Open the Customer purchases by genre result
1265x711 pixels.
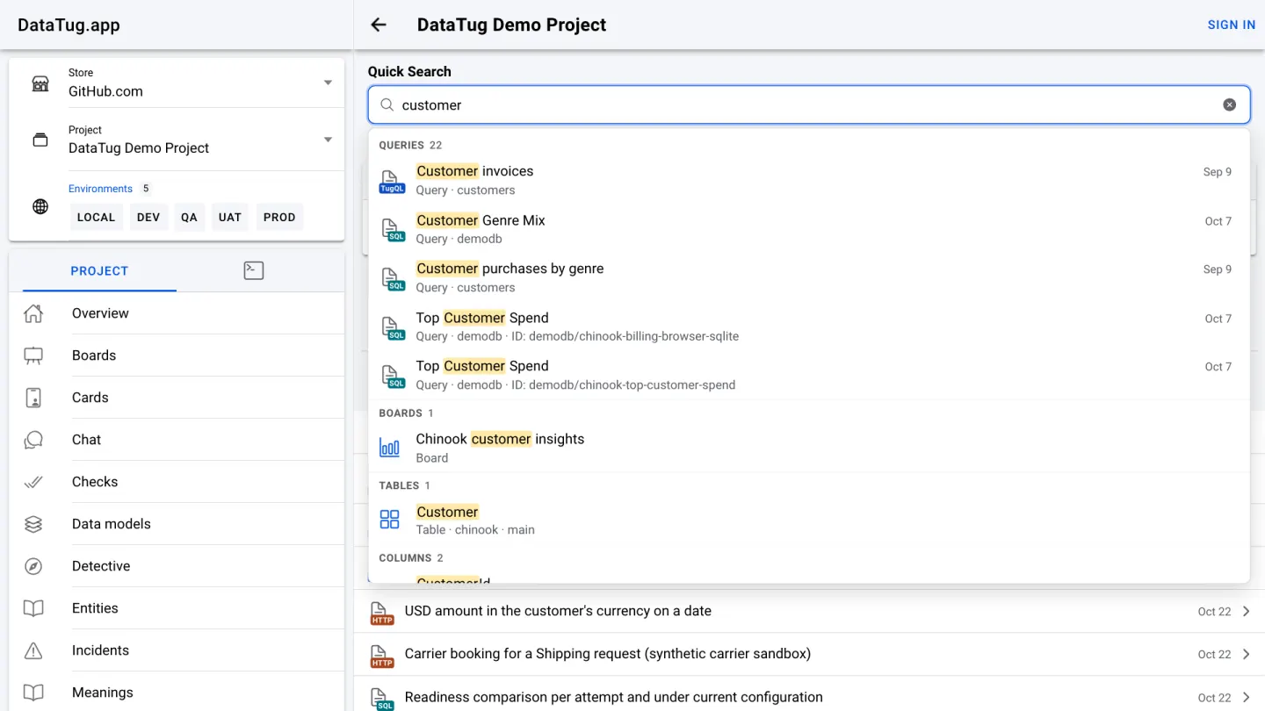tap(809, 277)
